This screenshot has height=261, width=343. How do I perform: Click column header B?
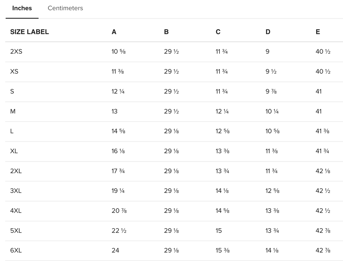[x=166, y=32]
